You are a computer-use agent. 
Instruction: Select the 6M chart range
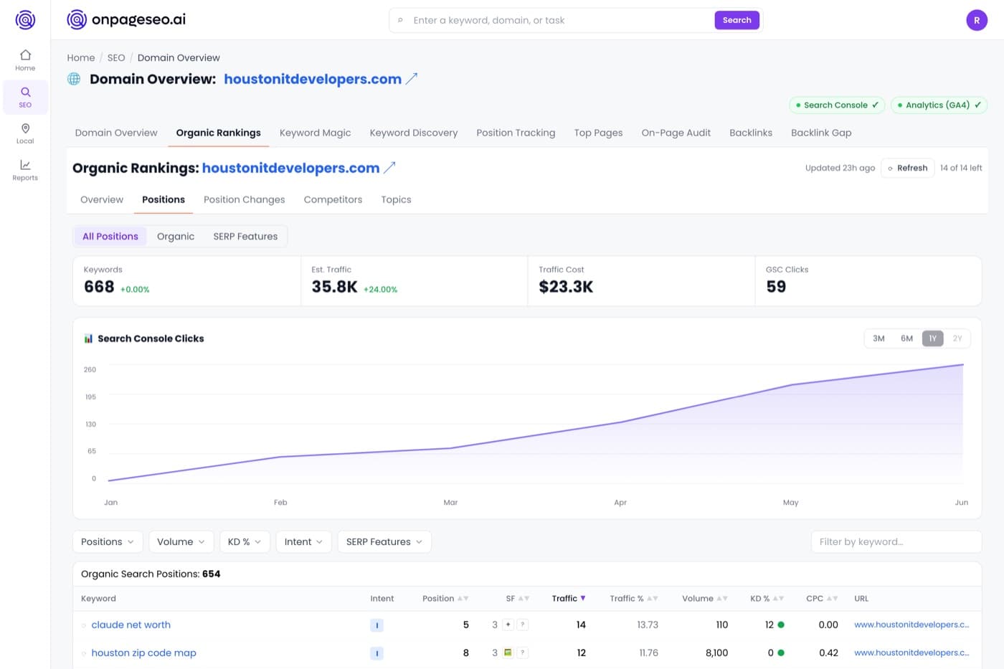pyautogui.click(x=906, y=338)
